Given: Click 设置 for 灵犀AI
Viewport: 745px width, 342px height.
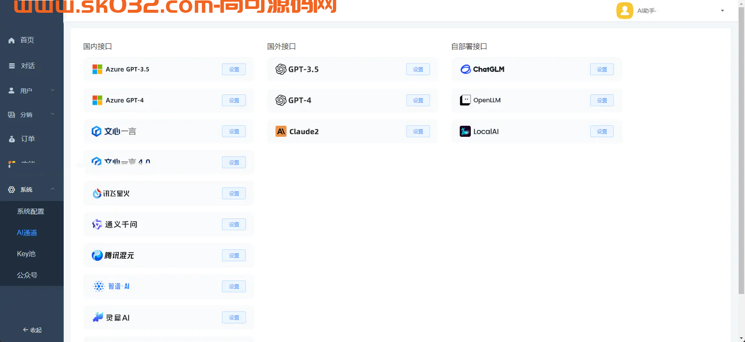Looking at the screenshot, I should (234, 317).
